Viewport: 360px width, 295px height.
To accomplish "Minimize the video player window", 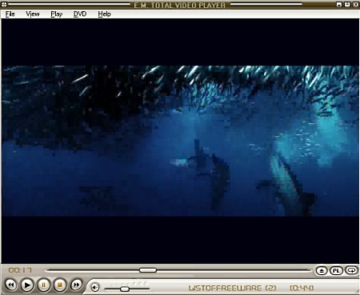I will [339, 4].
